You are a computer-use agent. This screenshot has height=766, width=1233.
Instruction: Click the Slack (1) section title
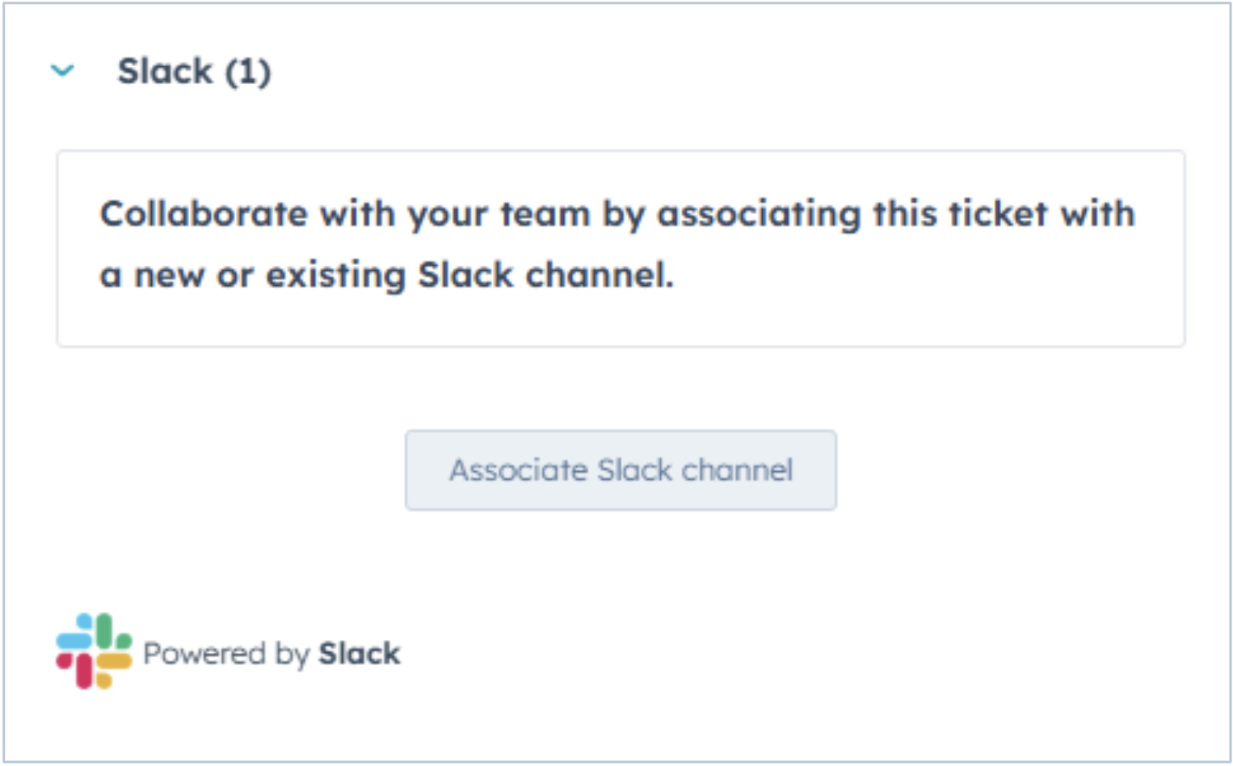[x=194, y=71]
